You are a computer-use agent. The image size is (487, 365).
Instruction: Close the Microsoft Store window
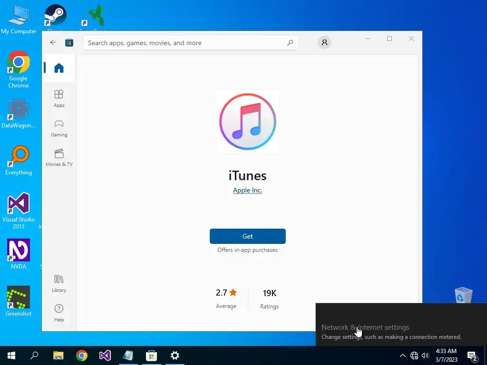click(x=411, y=38)
